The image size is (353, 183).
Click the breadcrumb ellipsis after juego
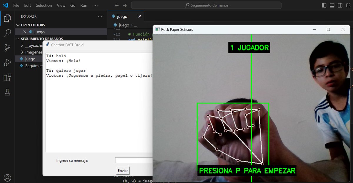click(135, 25)
